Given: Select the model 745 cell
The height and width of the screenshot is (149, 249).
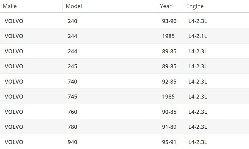Looking at the screenshot, I should pos(72,97).
